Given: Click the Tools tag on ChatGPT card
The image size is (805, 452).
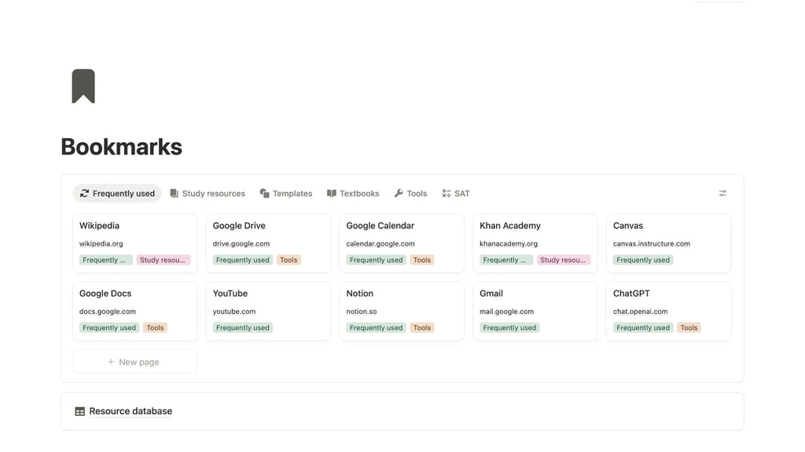Looking at the screenshot, I should pyautogui.click(x=689, y=327).
